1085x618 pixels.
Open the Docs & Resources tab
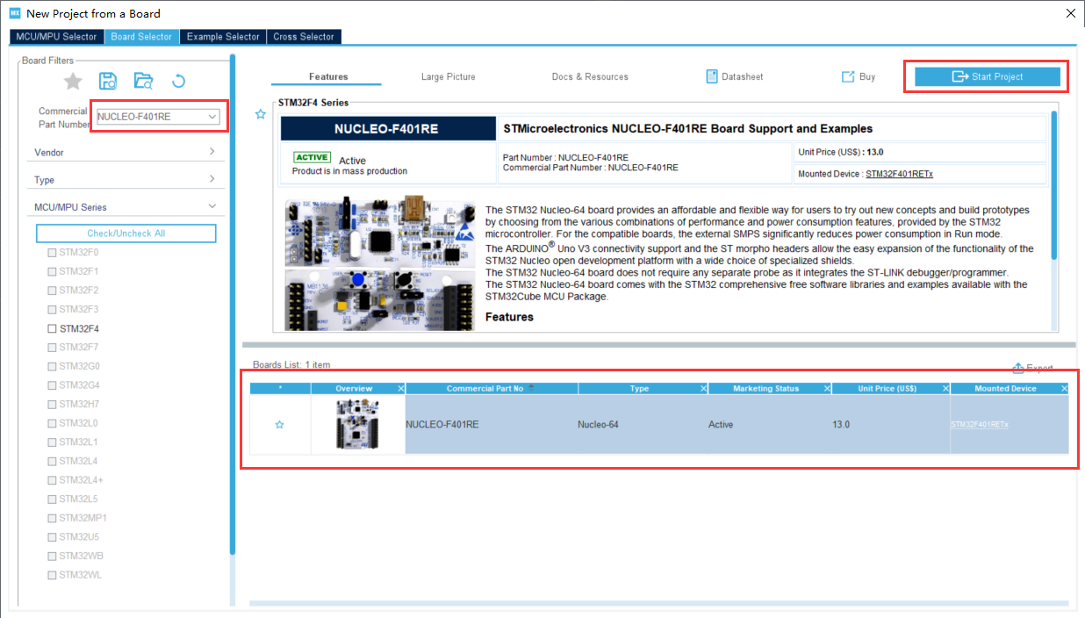(590, 76)
